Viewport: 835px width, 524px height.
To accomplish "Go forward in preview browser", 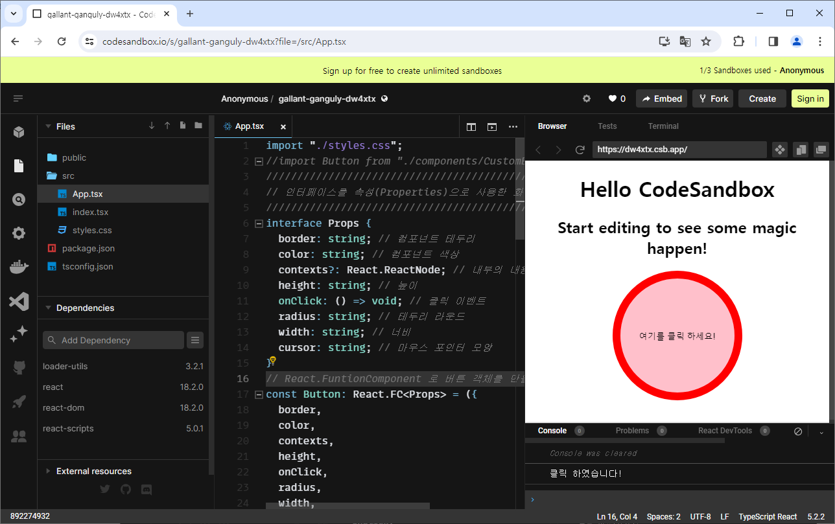I will pos(559,150).
